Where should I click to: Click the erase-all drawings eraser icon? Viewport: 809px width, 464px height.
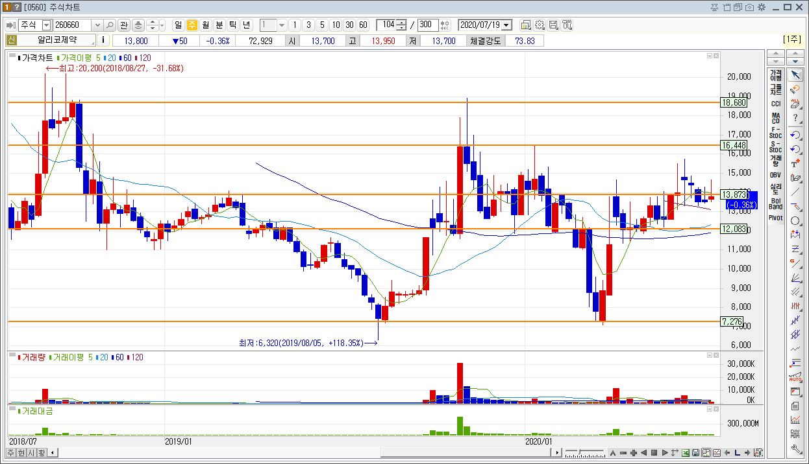click(x=795, y=103)
